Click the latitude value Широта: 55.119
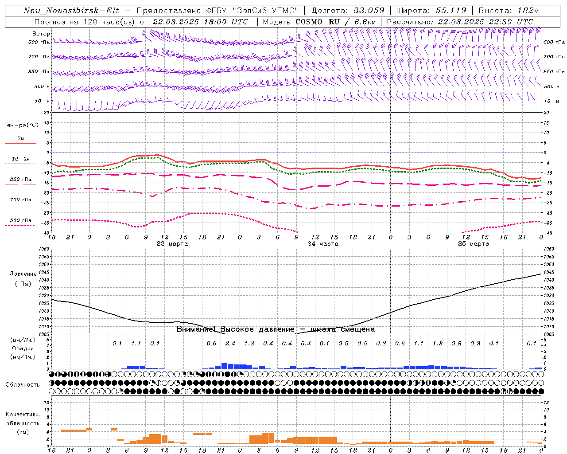This screenshot has width=567, height=454. click(431, 11)
